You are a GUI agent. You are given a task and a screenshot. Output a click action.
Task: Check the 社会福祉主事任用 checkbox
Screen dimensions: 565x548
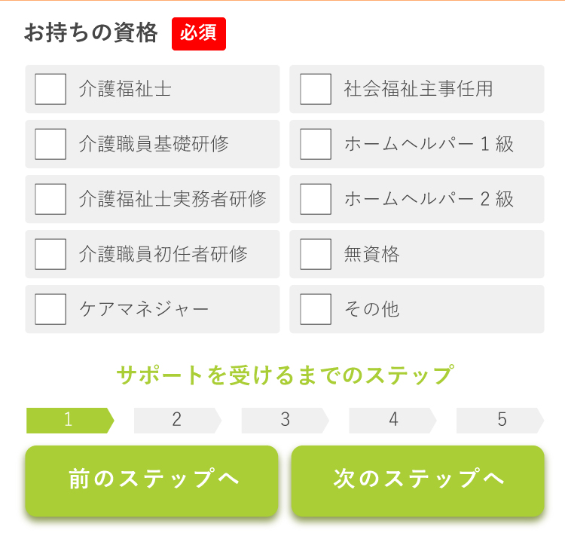(316, 89)
